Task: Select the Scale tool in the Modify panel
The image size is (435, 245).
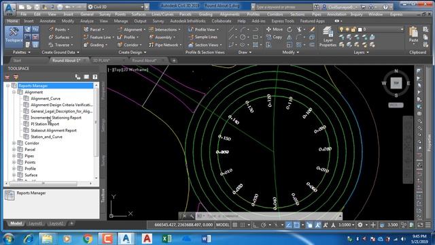Action: pyautogui.click(x=290, y=45)
